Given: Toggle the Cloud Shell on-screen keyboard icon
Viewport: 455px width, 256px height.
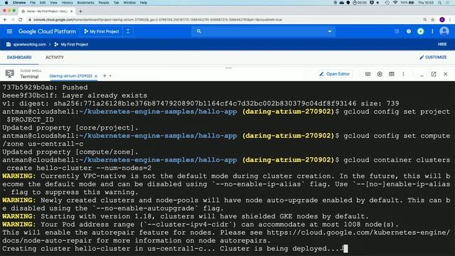Looking at the screenshot, I should point(368,74).
